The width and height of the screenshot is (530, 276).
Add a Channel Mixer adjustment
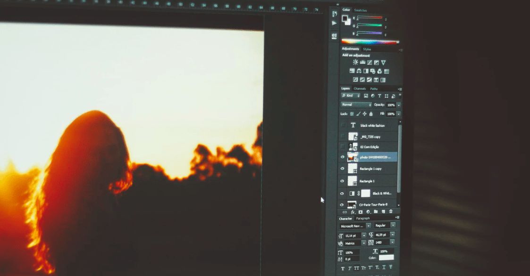tap(379, 71)
